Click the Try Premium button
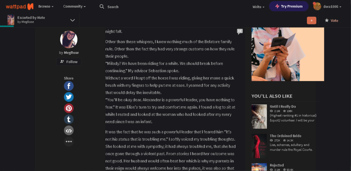This screenshot has width=351, height=171. click(289, 6)
